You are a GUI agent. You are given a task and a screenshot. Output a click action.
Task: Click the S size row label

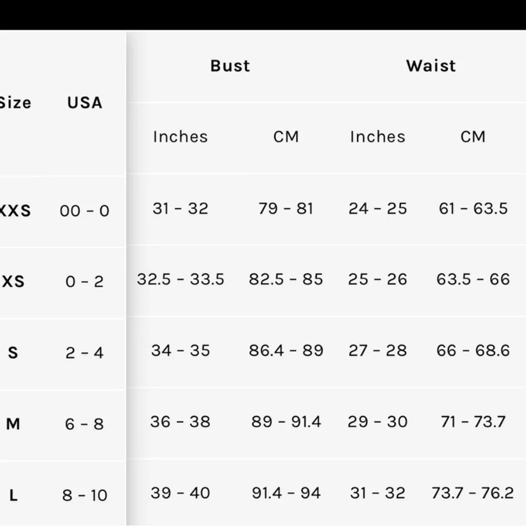(13, 352)
